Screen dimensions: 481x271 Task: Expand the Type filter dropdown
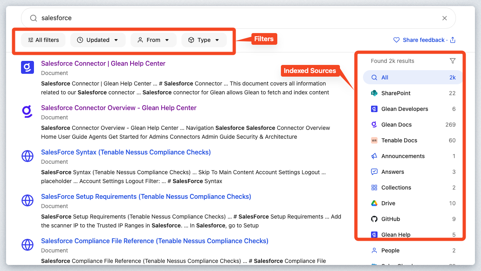point(204,40)
